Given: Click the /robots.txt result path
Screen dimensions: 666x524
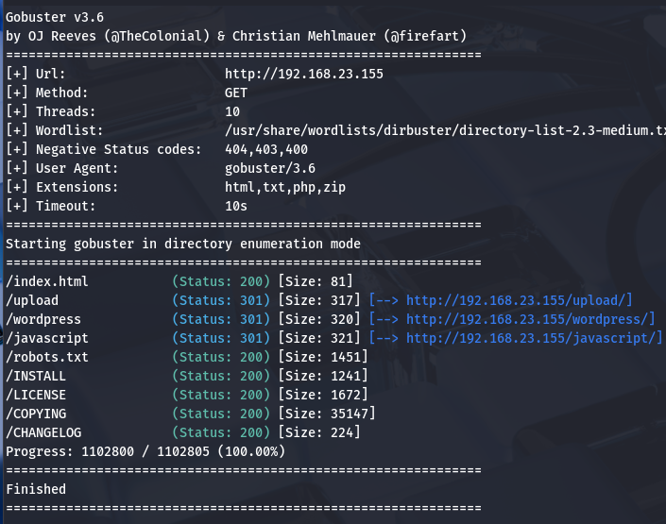Looking at the screenshot, I should (x=47, y=357).
